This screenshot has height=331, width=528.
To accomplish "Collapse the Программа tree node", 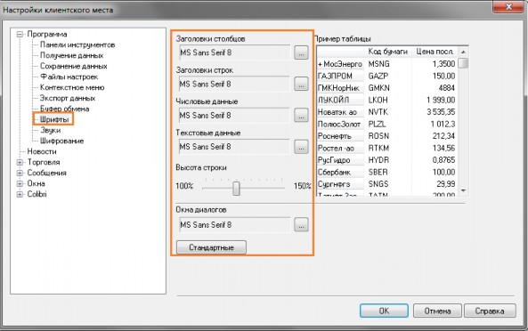I will [x=20, y=35].
